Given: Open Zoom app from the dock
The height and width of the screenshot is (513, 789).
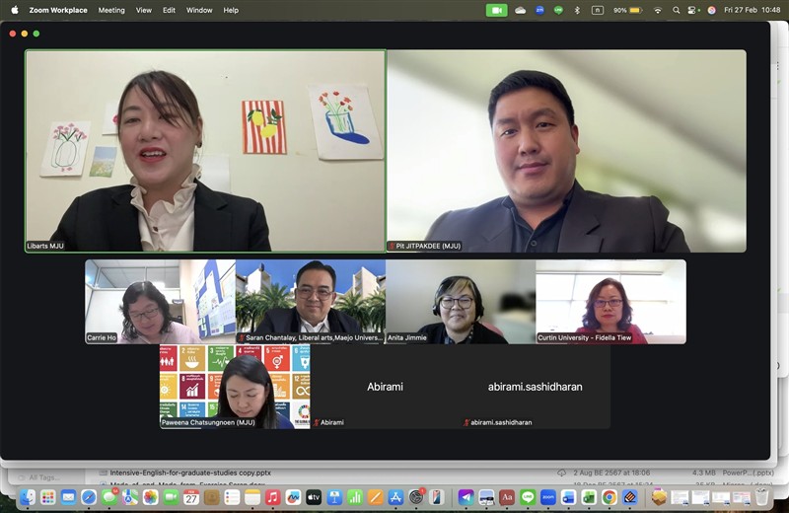Looking at the screenshot, I should click(x=547, y=497).
